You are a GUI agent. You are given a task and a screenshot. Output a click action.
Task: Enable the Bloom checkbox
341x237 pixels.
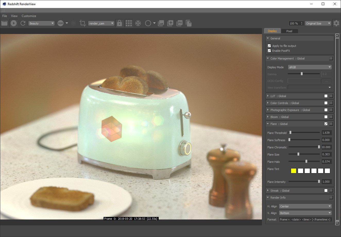tap(326, 117)
